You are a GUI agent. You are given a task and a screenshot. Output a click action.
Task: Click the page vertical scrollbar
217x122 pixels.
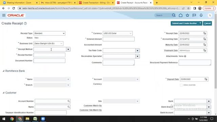click(216, 51)
